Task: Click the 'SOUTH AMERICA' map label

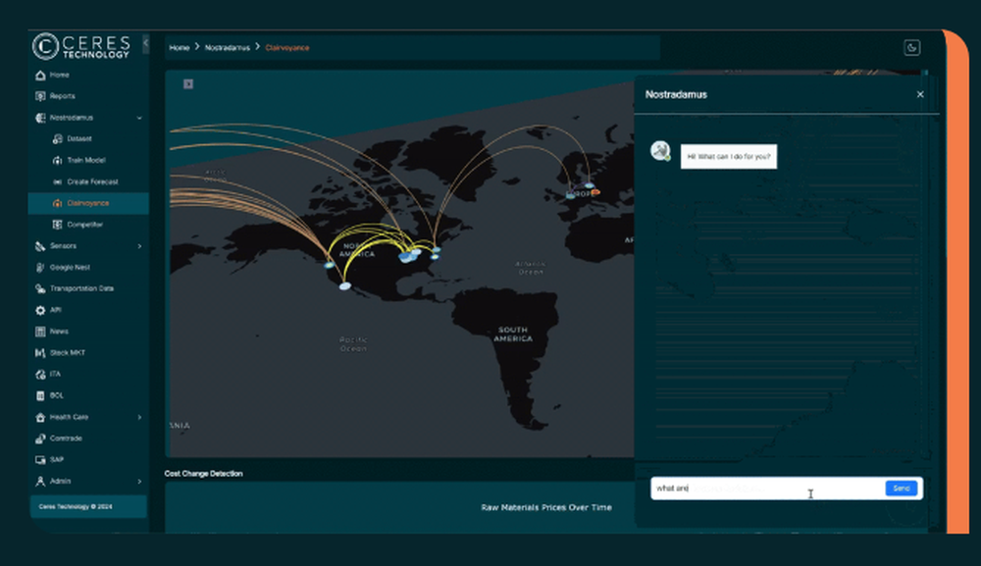Action: pos(513,334)
